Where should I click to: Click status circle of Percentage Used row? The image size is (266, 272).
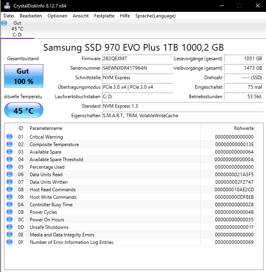(9, 167)
